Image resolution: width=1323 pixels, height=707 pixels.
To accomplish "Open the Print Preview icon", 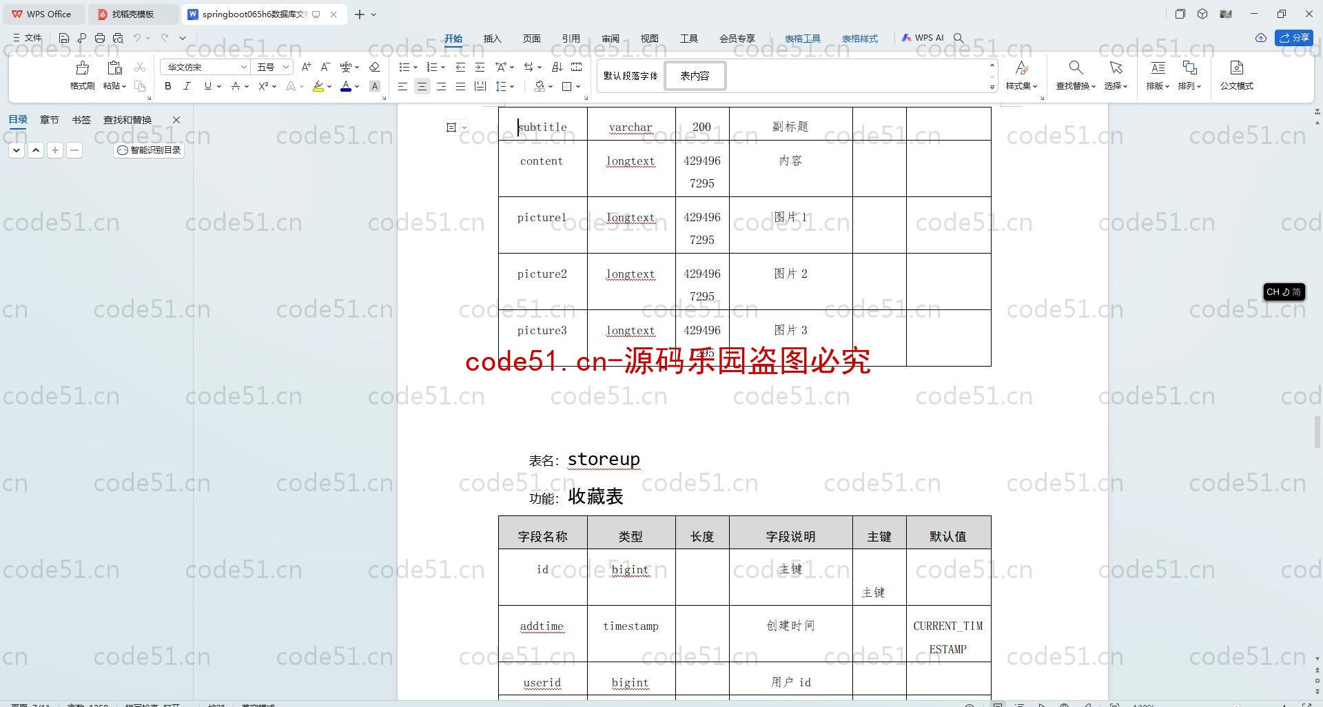I will pos(118,38).
